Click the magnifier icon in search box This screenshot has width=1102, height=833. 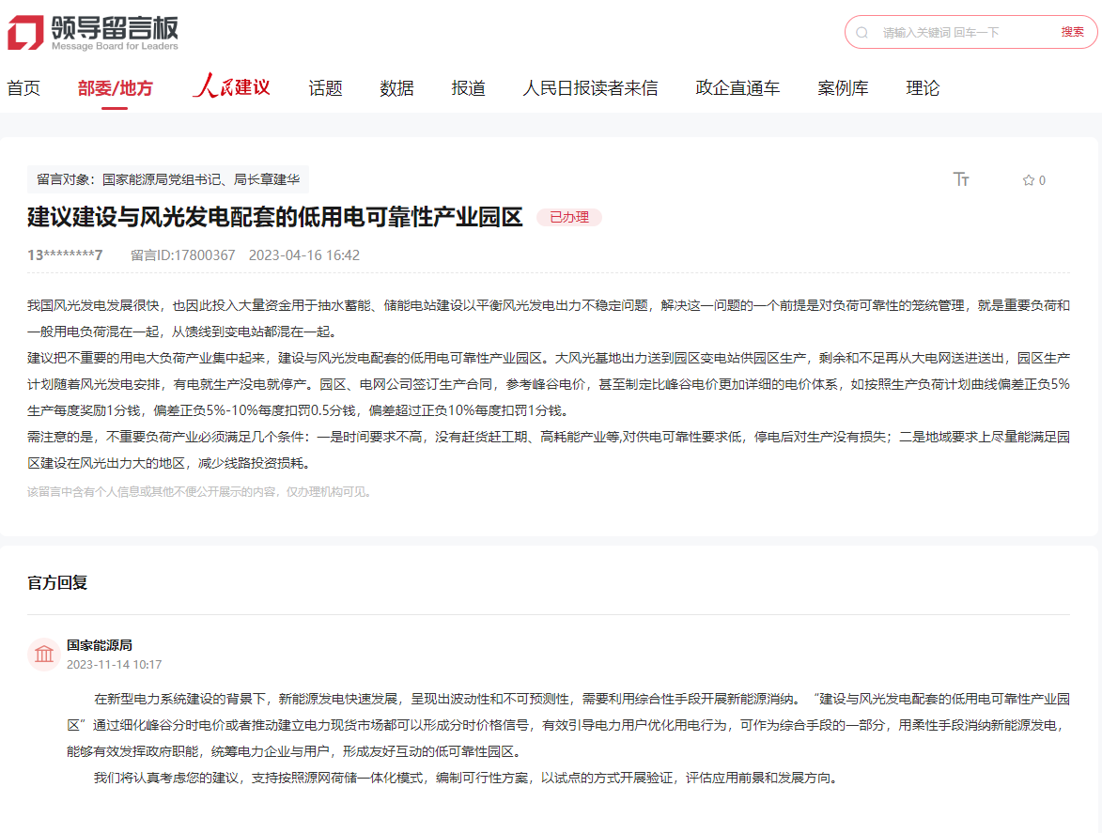(861, 32)
